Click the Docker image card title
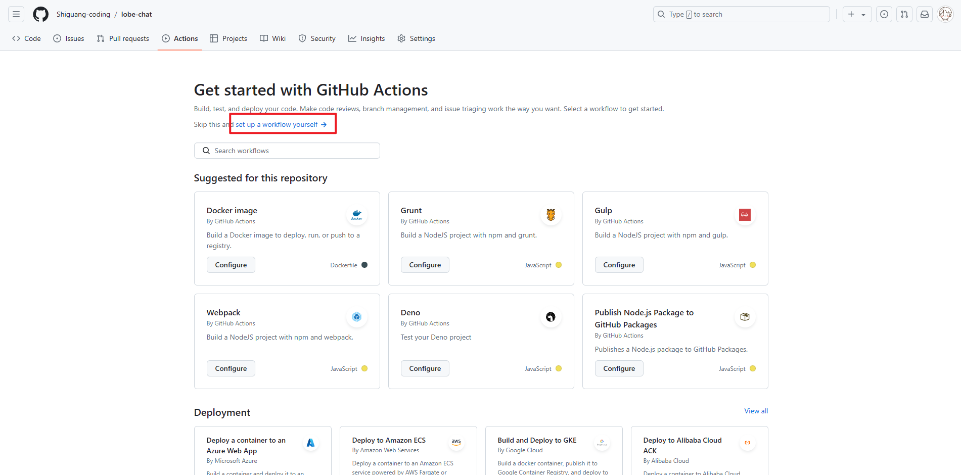961x475 pixels. 232,210
